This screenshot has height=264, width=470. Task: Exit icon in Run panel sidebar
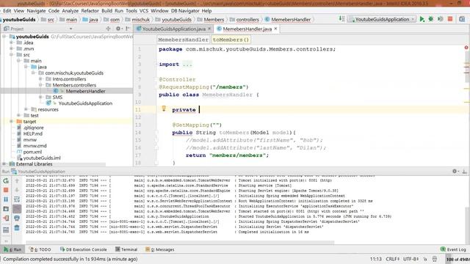pos(6,219)
